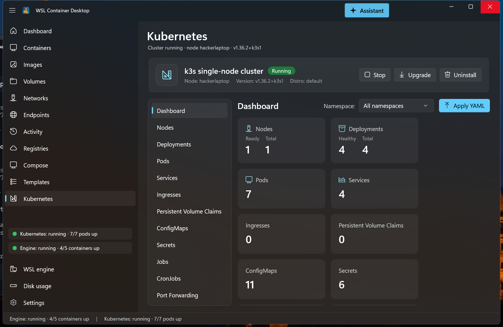Click the Templates list icon

point(13,182)
